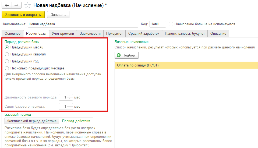Open the Описание tab
The height and width of the screenshot is (148, 258).
[218, 34]
